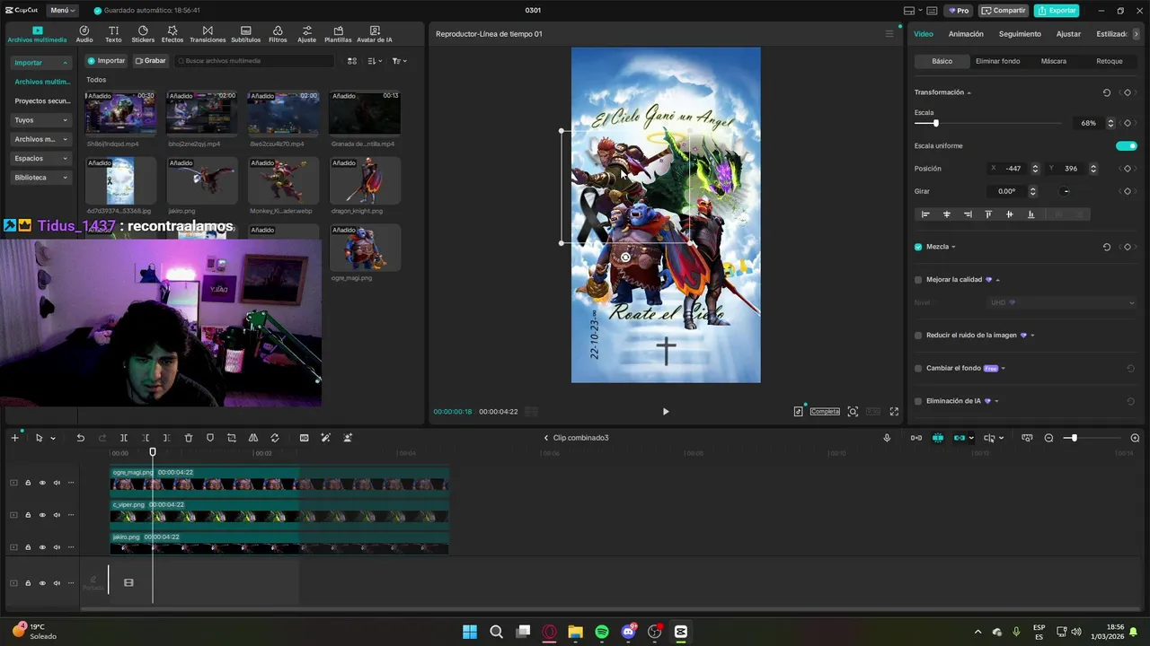Open the Transiciones panel

point(208,34)
